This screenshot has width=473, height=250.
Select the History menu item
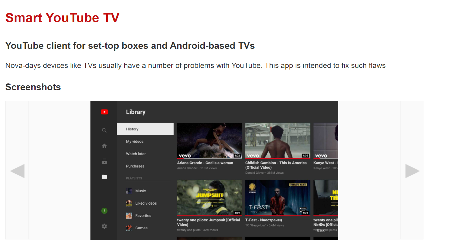[x=145, y=129]
